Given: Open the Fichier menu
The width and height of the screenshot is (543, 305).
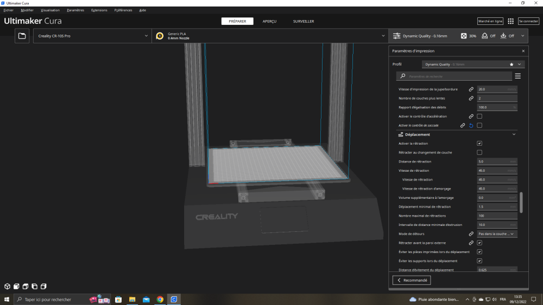Looking at the screenshot, I should pyautogui.click(x=8, y=10).
